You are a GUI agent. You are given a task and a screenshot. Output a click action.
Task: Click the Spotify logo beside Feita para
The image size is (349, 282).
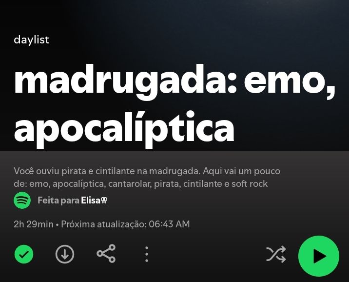22,200
